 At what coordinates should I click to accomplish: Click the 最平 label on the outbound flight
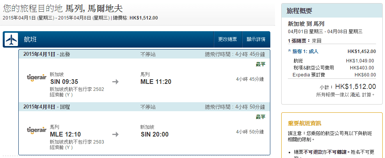coord(260,64)
